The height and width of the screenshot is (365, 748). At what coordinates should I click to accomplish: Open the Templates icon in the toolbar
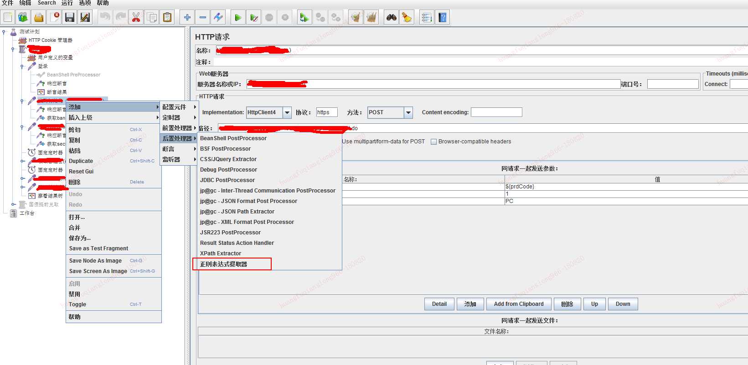tap(23, 17)
